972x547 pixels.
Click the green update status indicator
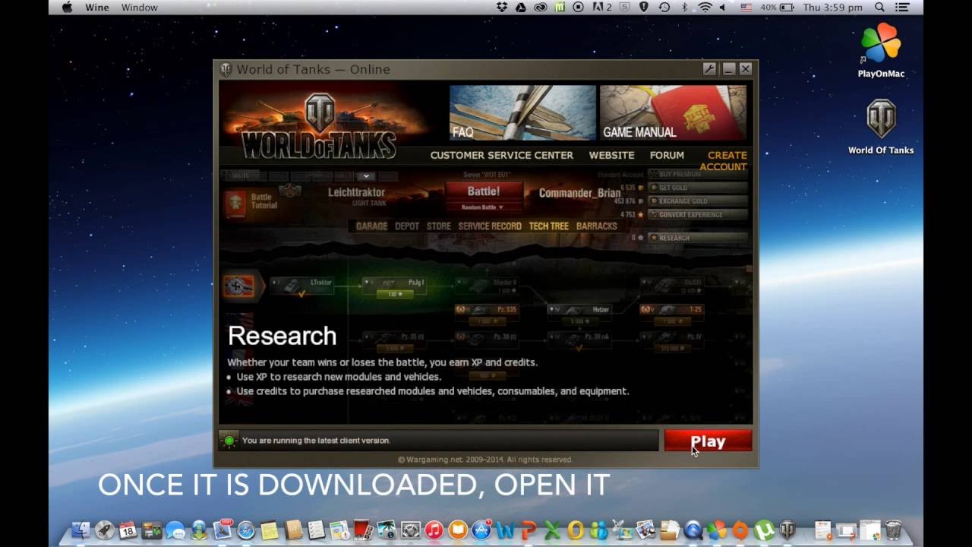pyautogui.click(x=229, y=441)
